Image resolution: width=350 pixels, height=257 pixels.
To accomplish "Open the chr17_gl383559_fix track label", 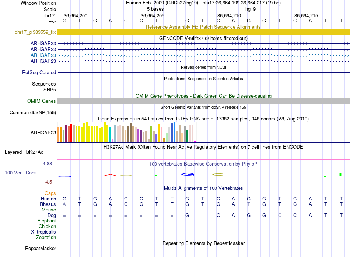I will 35,32.
